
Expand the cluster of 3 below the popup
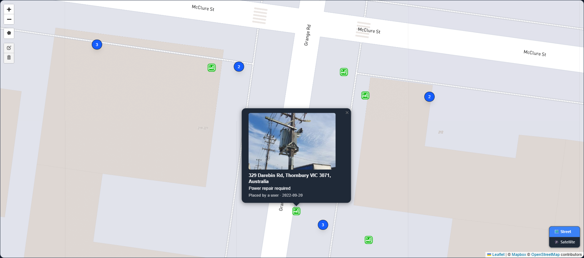click(x=323, y=225)
